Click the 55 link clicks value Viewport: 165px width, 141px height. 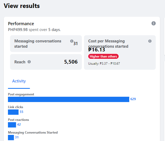click(21, 112)
